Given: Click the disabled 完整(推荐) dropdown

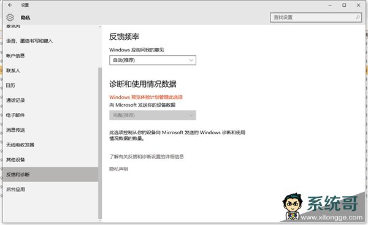Looking at the screenshot, I should [x=153, y=115].
